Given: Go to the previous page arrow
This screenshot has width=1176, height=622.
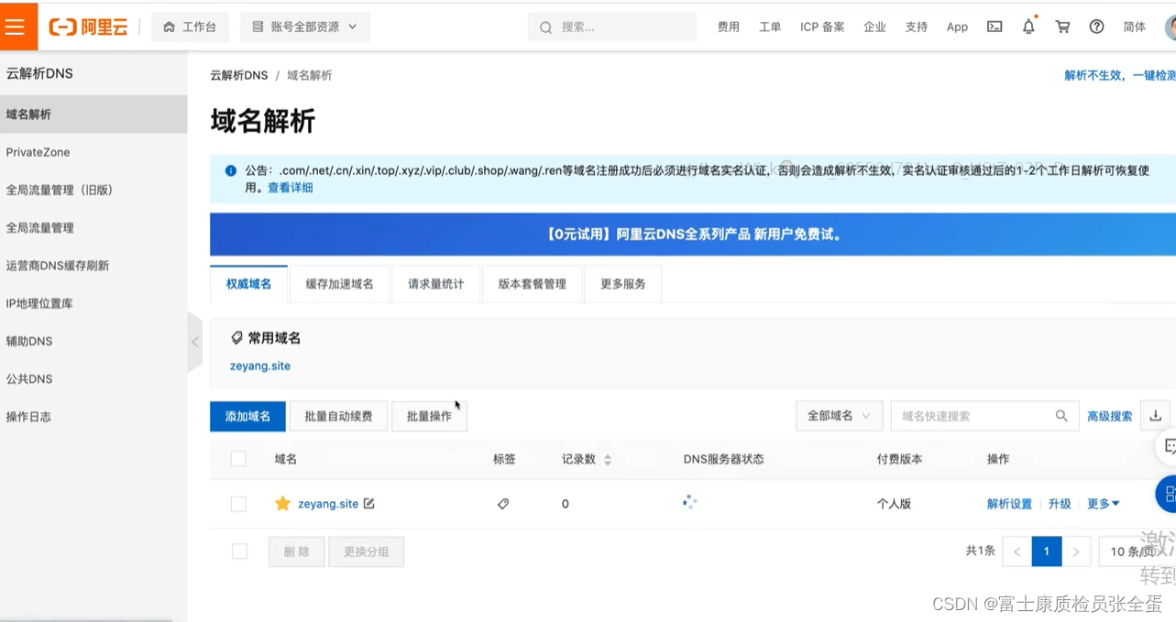Looking at the screenshot, I should pos(1017,551).
